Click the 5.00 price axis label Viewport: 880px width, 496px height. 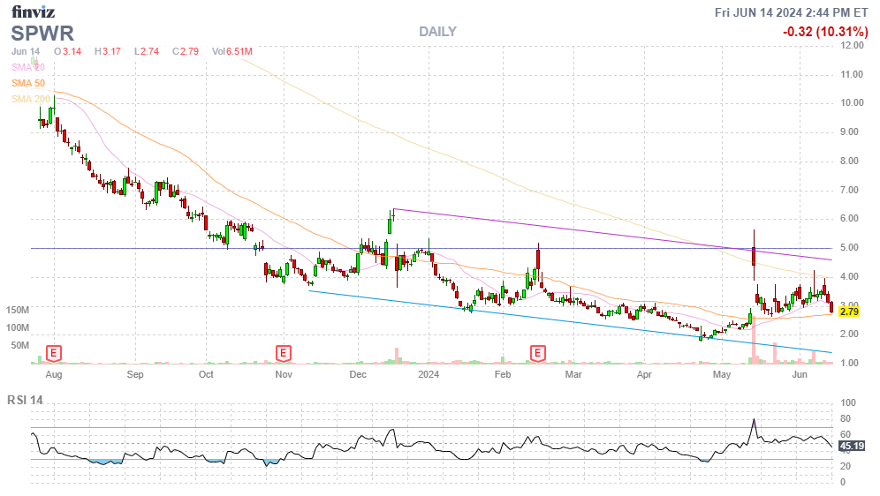[852, 248]
